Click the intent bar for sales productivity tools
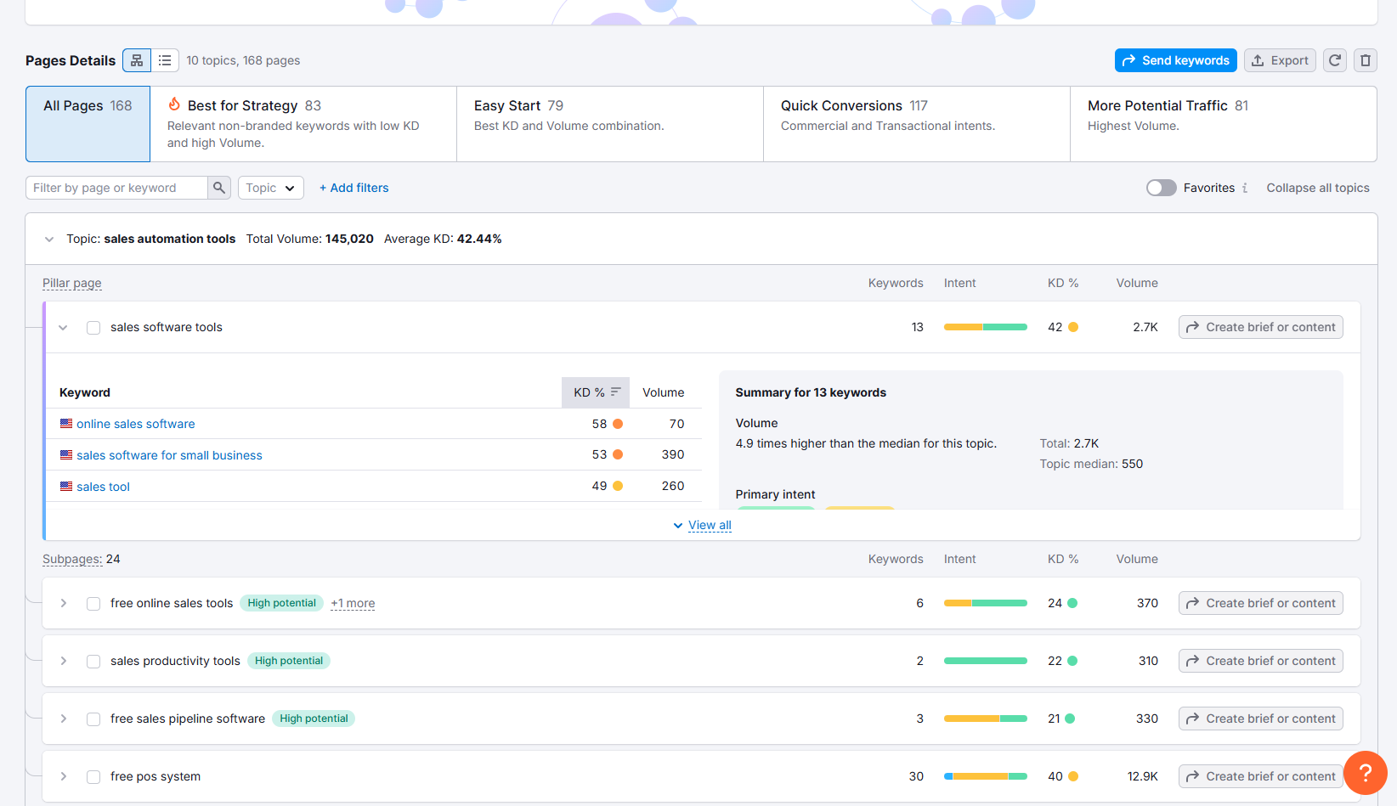Screen dimensions: 1397x806 (985, 660)
